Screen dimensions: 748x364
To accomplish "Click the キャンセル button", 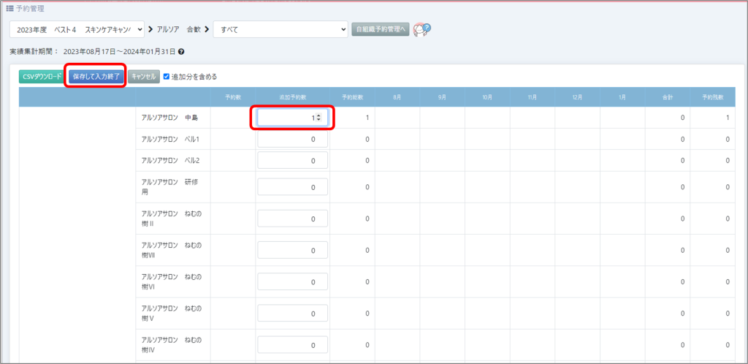I will point(143,76).
